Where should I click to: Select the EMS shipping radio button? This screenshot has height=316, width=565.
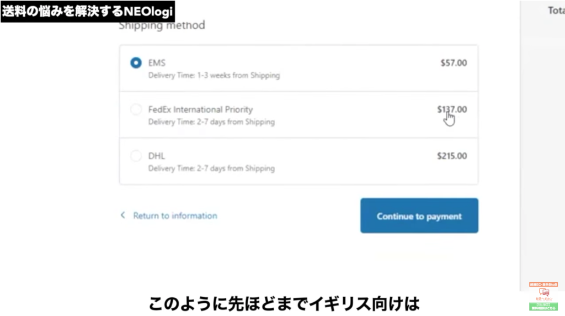136,63
